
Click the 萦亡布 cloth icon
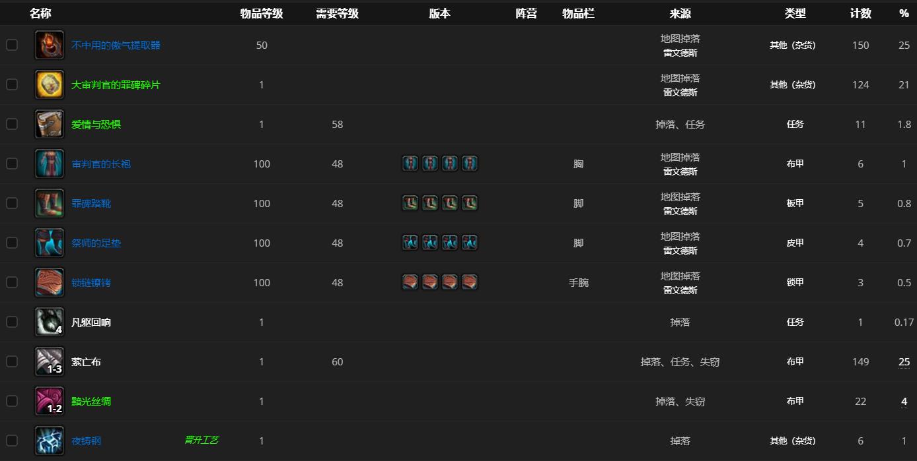[x=50, y=361]
